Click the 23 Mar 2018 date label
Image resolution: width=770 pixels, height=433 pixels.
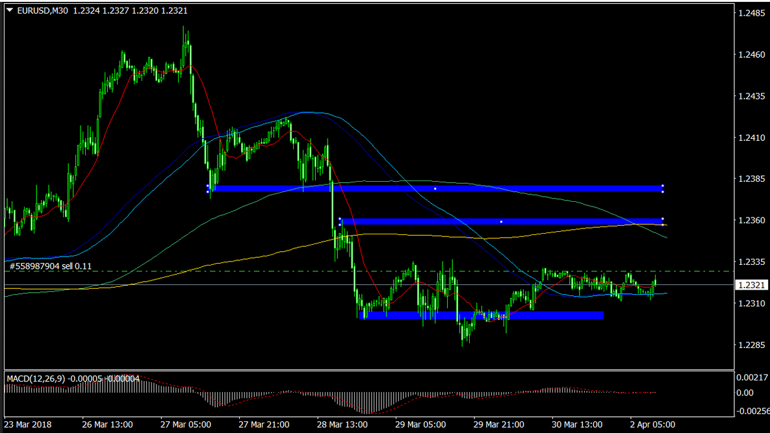29,425
